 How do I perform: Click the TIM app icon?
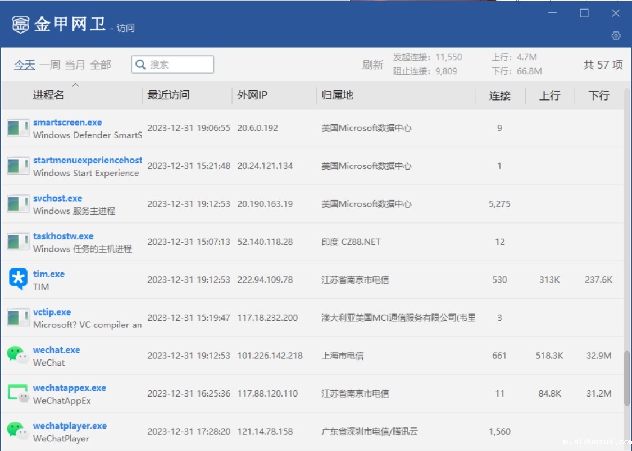pos(18,279)
